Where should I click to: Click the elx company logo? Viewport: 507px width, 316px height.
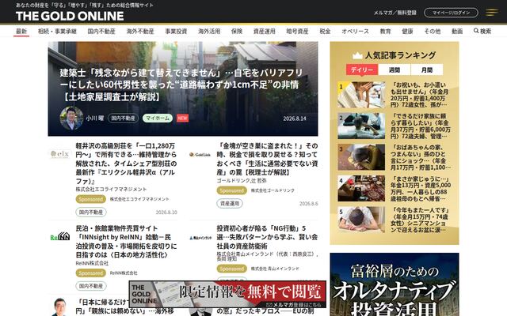click(x=60, y=154)
